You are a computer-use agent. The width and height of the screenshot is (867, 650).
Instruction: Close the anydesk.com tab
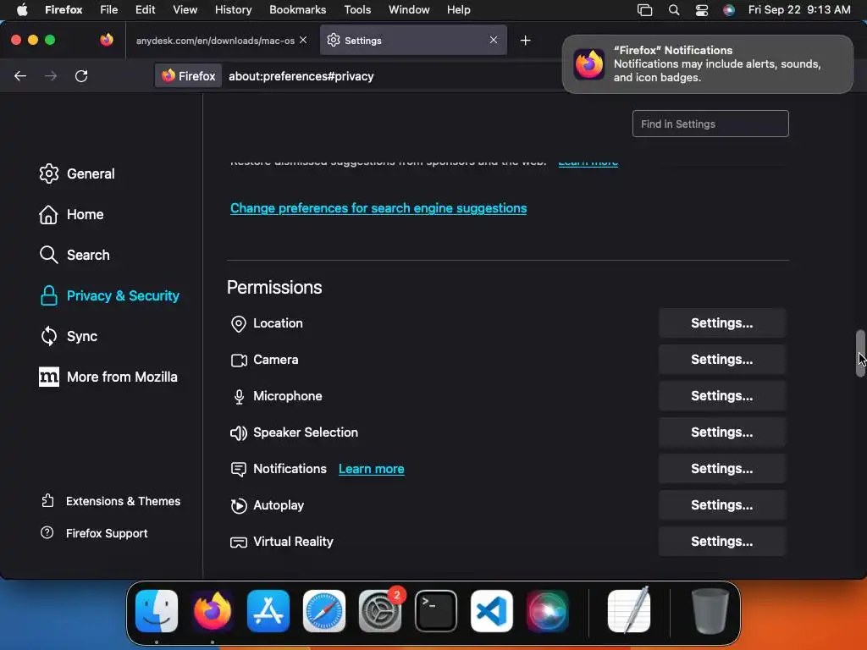(303, 41)
